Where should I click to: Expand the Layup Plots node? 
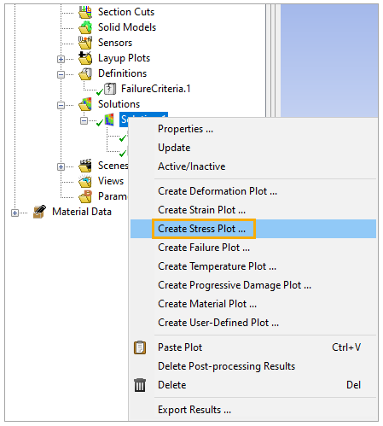coord(61,59)
